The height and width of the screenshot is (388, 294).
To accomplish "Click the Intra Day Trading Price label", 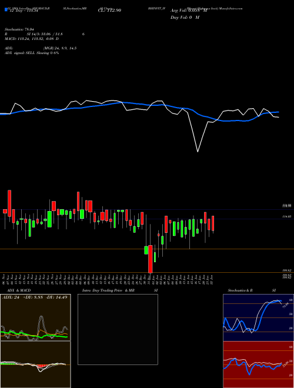I will (102, 290).
